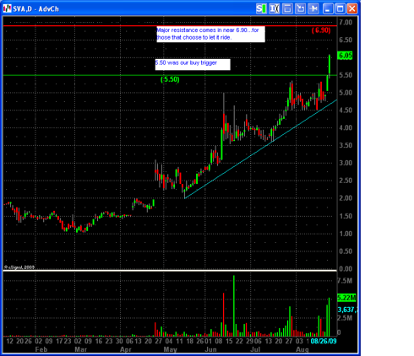Click the pushpin icon in the title bar

tap(313, 8)
